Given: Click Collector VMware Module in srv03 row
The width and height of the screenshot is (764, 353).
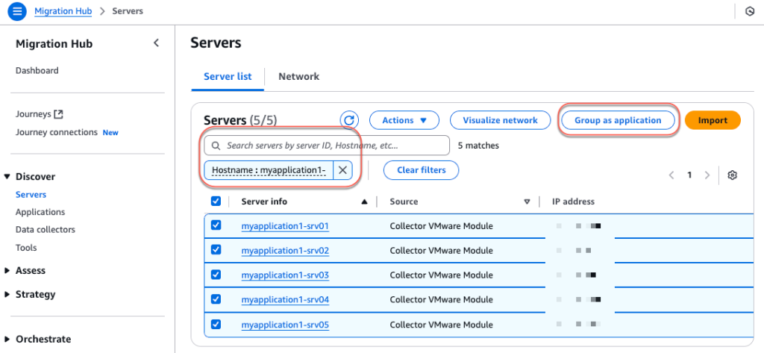Looking at the screenshot, I should (441, 275).
